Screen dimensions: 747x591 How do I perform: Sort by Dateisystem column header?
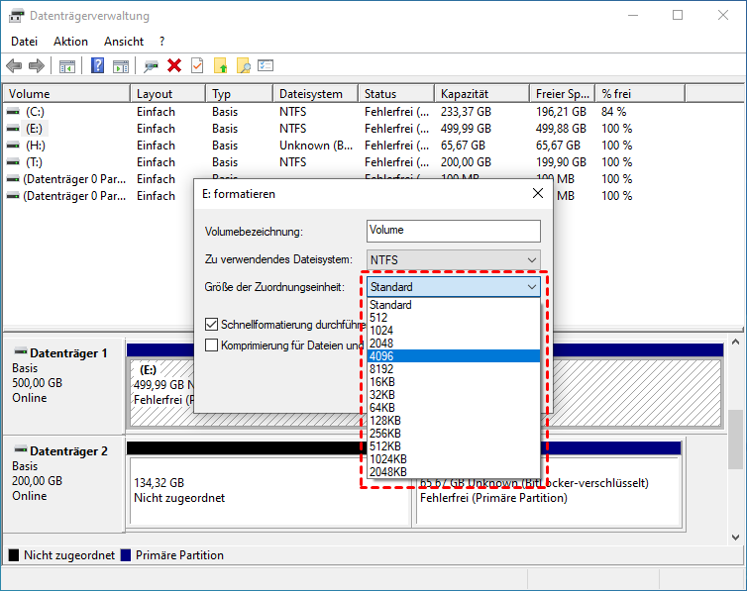click(315, 94)
